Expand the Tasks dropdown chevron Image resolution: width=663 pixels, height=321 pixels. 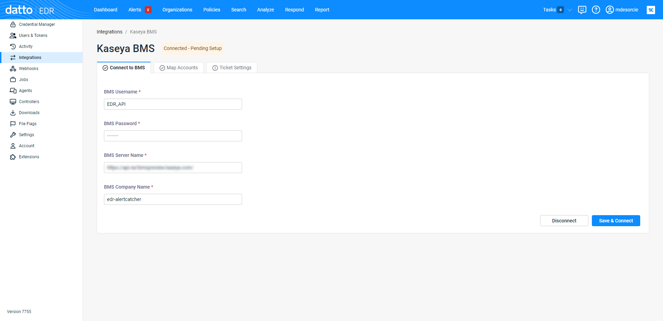(570, 10)
